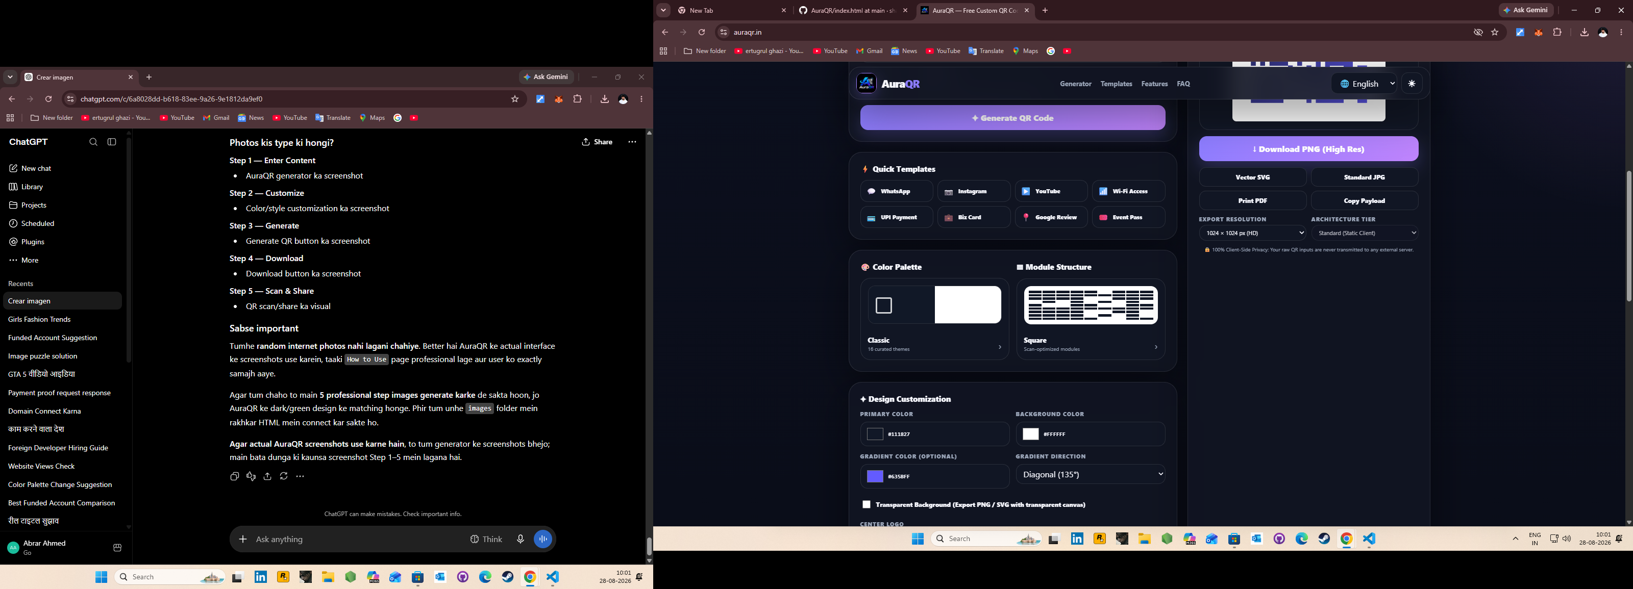1633x589 pixels.
Task: Open the Visual Studio Code icon on the right-hand taskbar
Action: click(1369, 539)
